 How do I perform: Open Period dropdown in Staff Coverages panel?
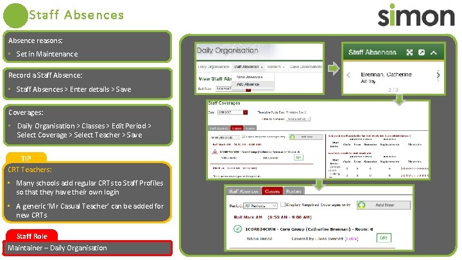[x=229, y=137]
